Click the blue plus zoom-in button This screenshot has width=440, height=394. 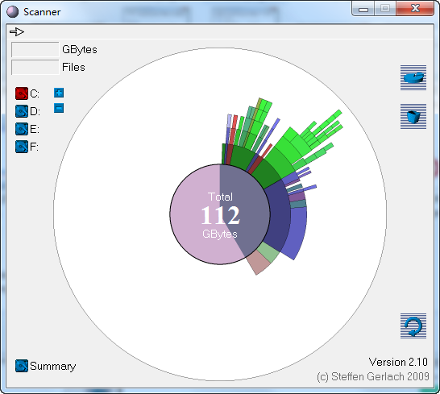pyautogui.click(x=59, y=93)
